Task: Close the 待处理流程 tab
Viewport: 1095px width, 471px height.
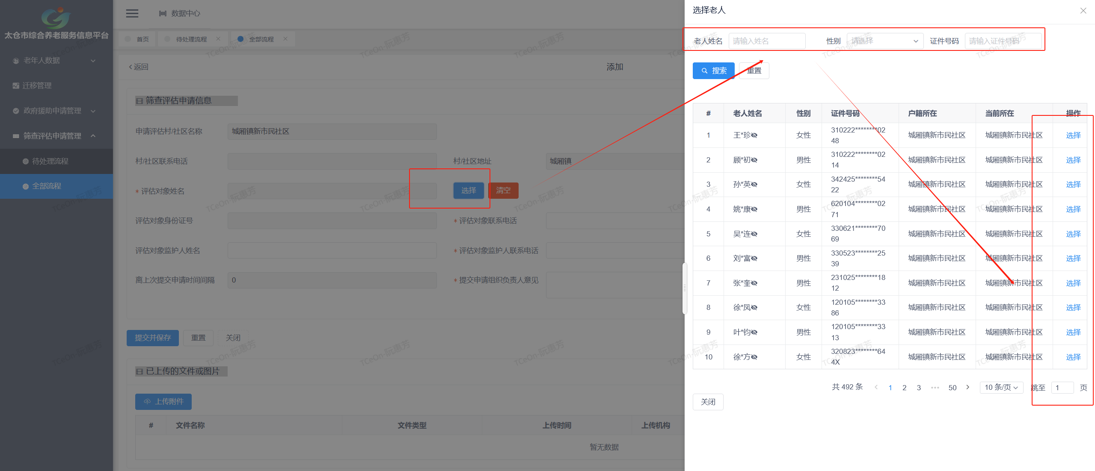Action: pos(218,39)
